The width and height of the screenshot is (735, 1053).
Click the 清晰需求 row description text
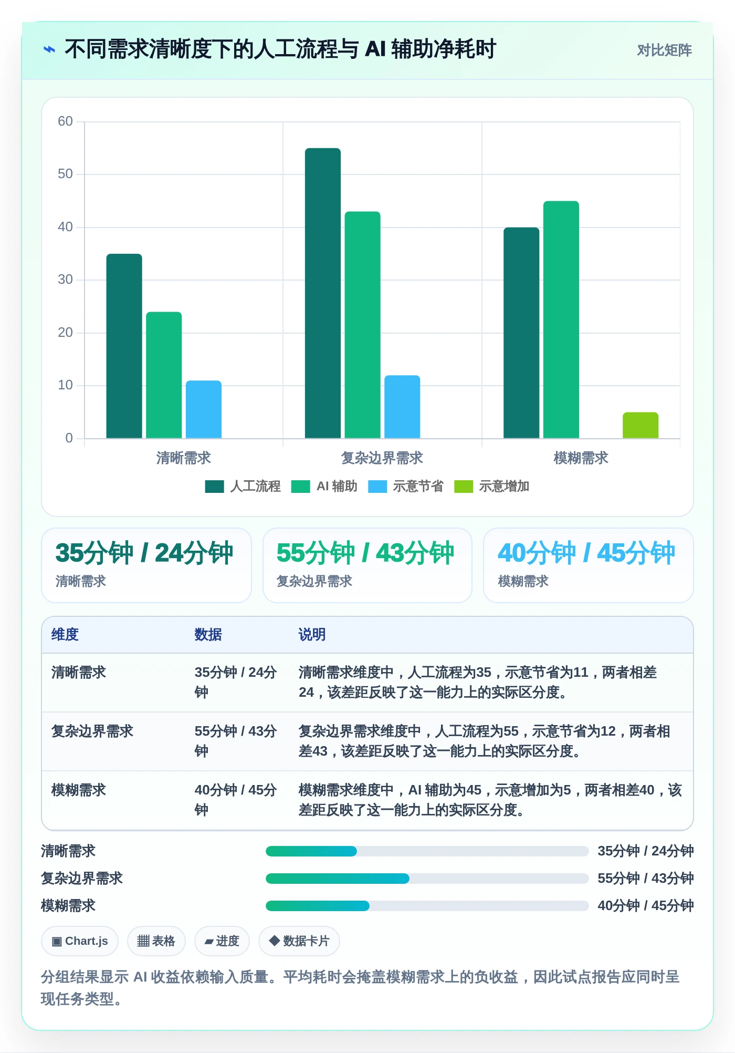tap(478, 683)
